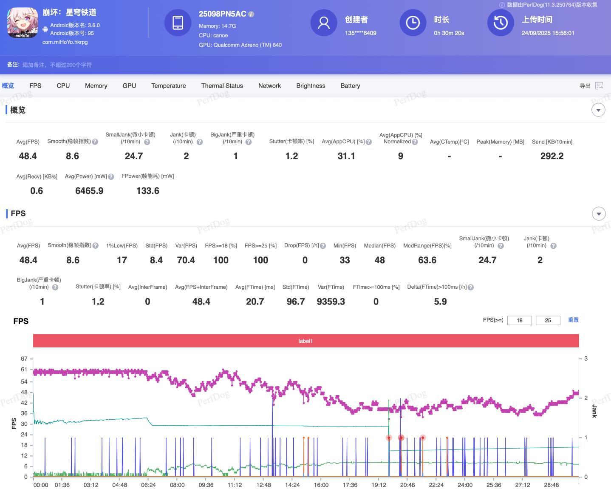Click the 导出 export button
The image size is (611, 489).
point(585,86)
